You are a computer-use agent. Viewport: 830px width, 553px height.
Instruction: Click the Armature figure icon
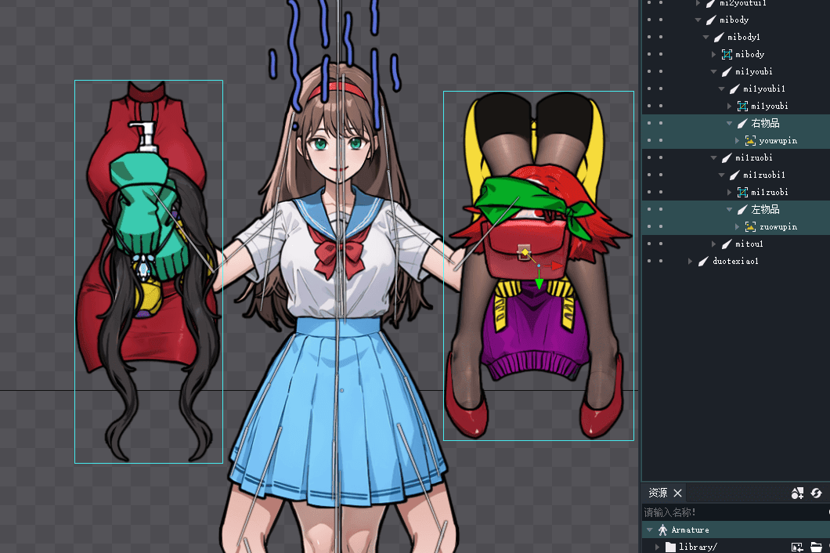click(662, 530)
